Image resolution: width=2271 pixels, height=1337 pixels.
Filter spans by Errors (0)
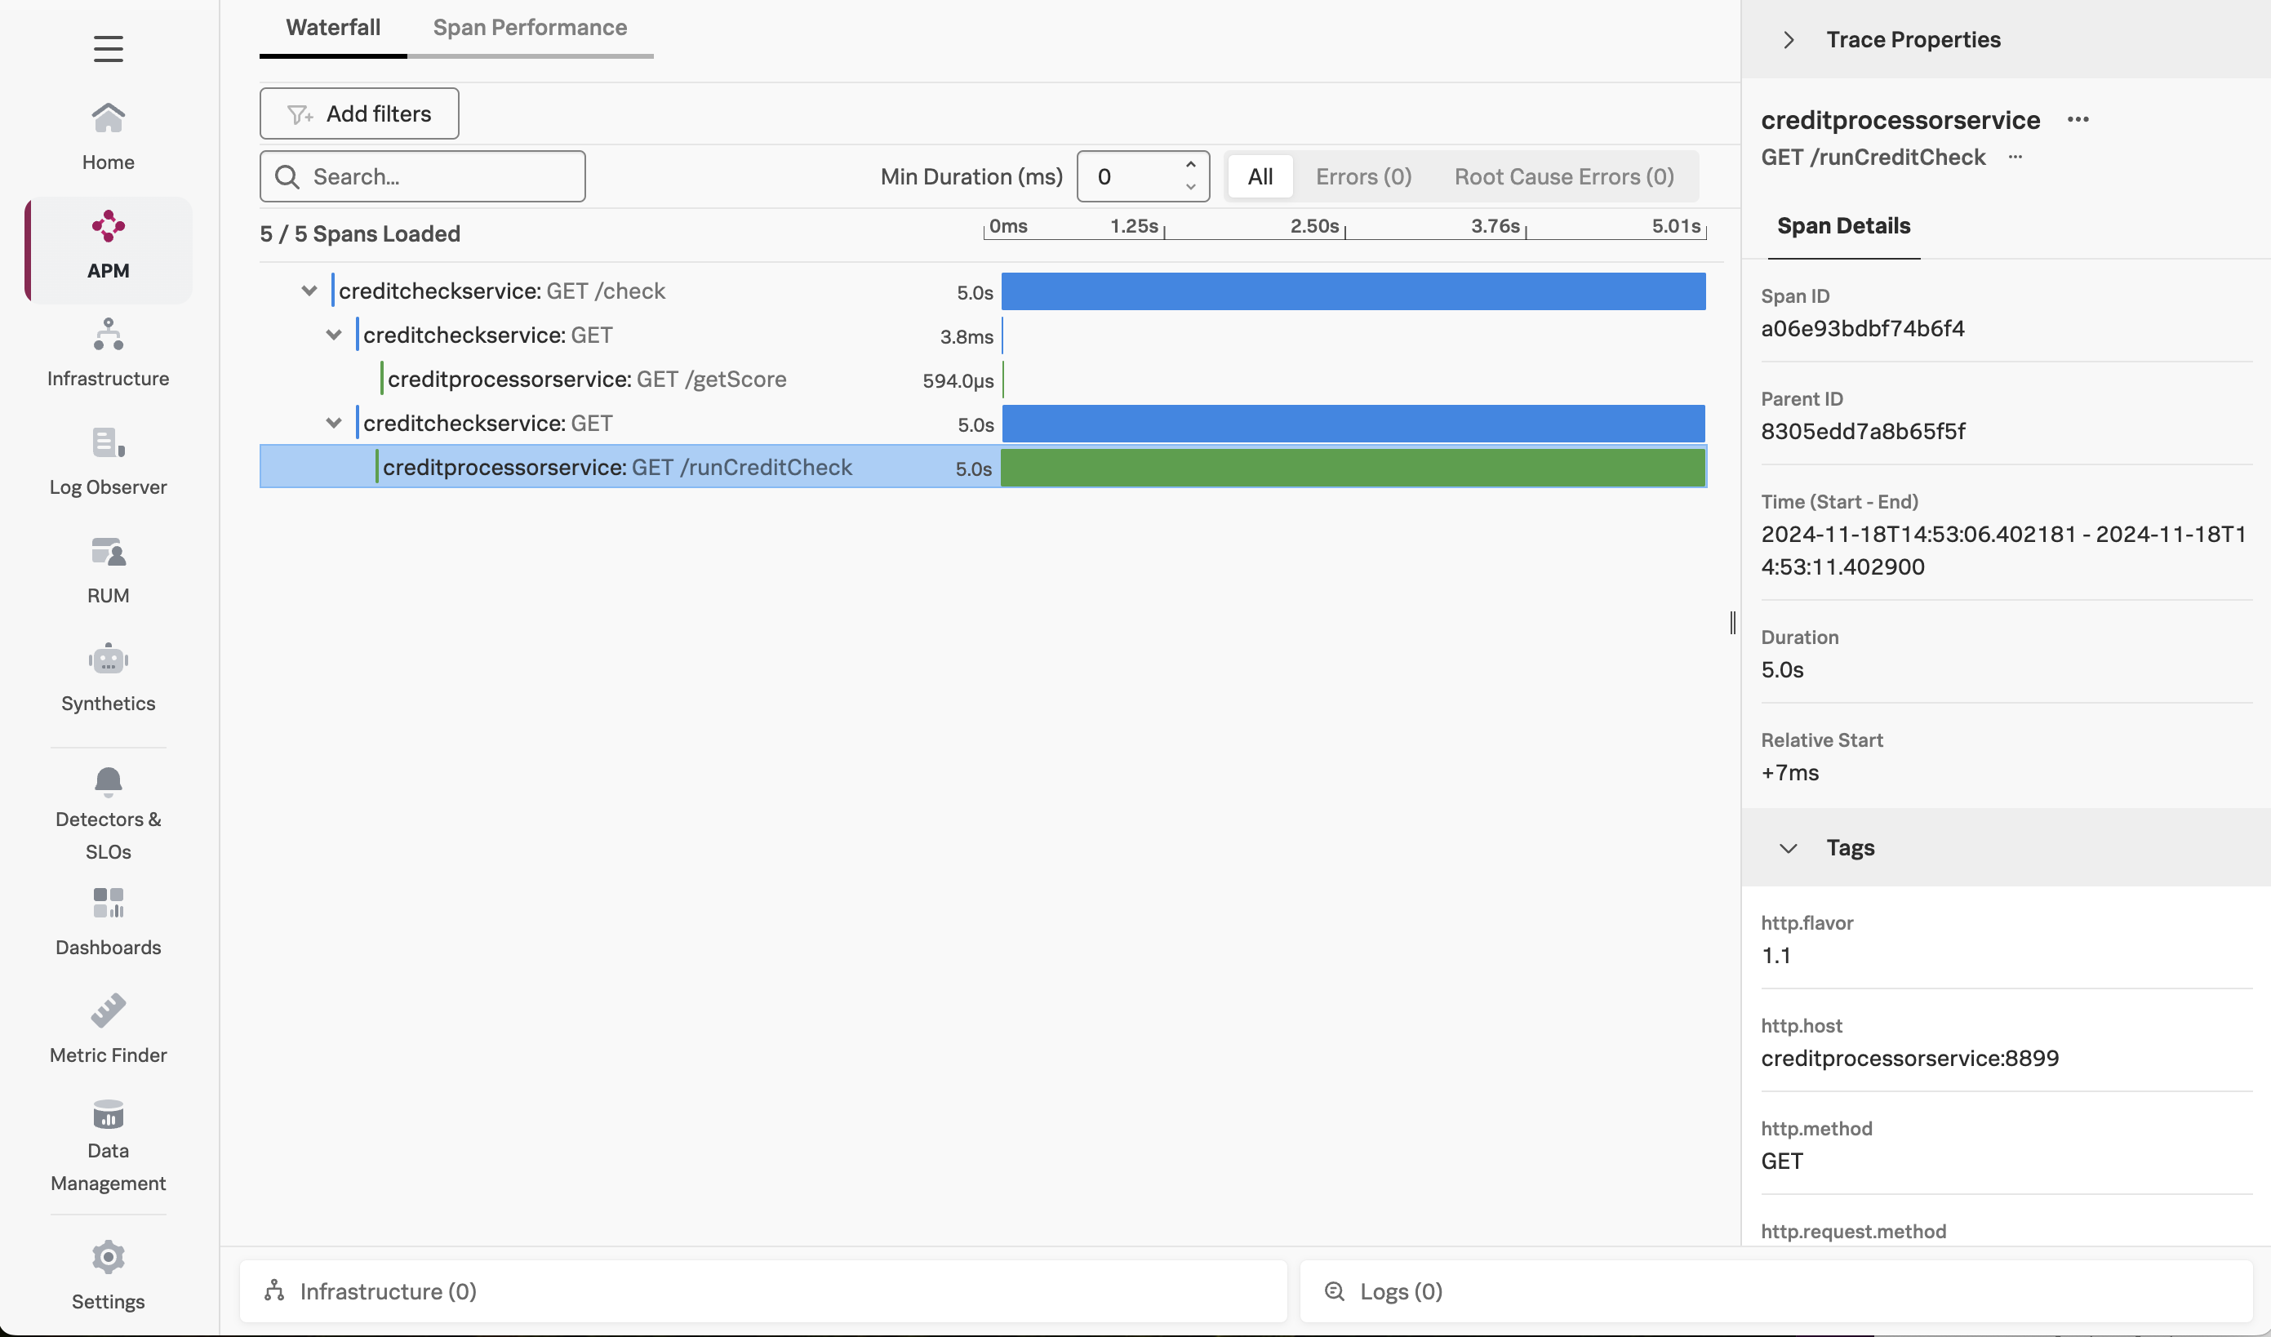click(1362, 176)
